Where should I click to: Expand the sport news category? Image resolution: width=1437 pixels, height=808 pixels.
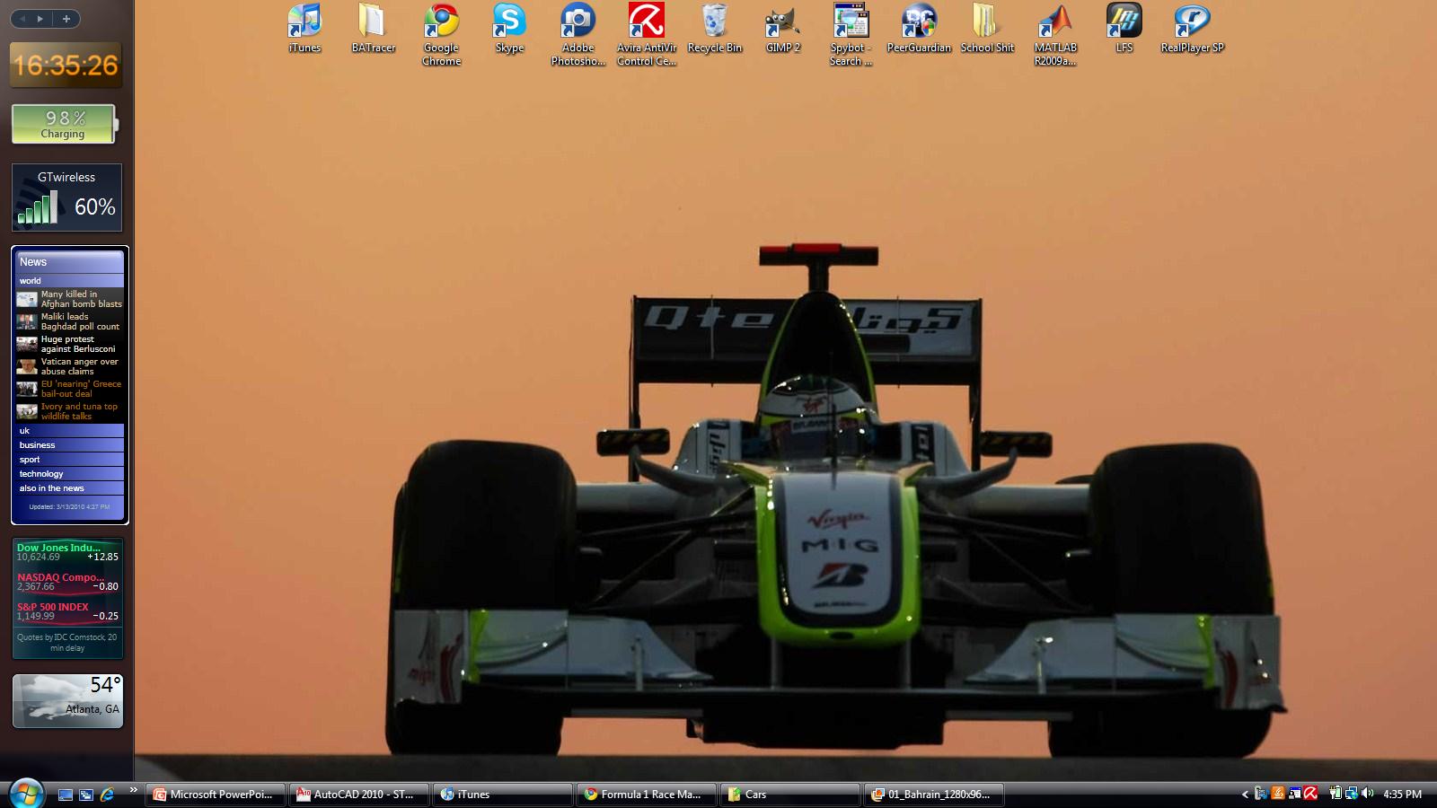tap(70, 460)
